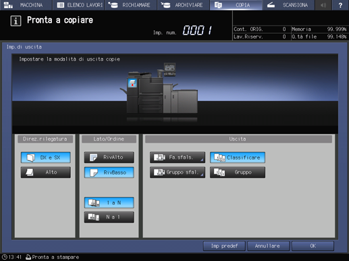Viewport: 349px width, 261px height.
Task: Click the Q.tà file 99.148% value
Action: 337,36
